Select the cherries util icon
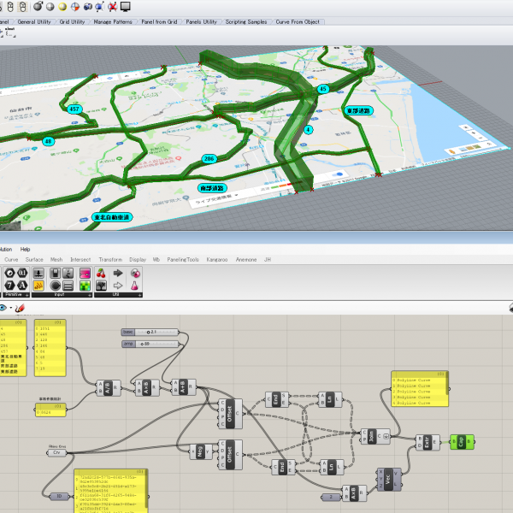 tap(101, 273)
